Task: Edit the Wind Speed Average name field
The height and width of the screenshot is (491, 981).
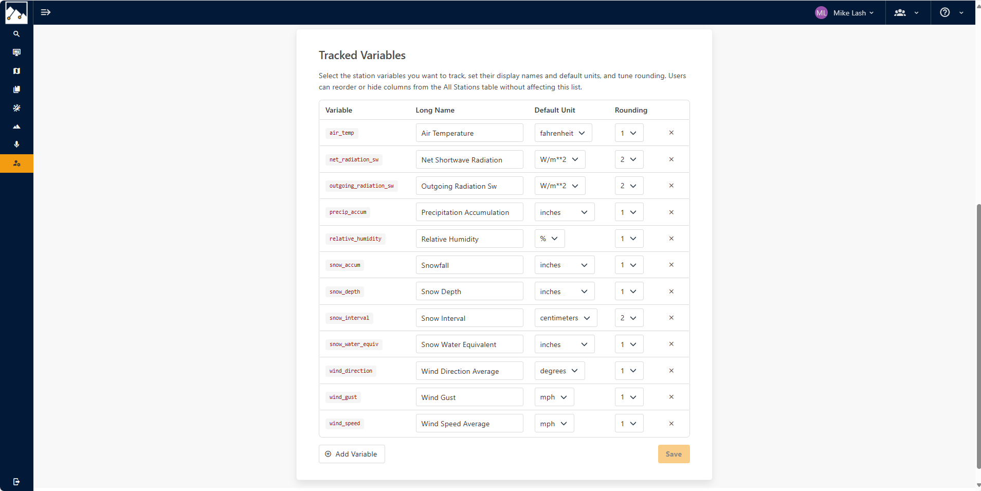Action: 469,424
